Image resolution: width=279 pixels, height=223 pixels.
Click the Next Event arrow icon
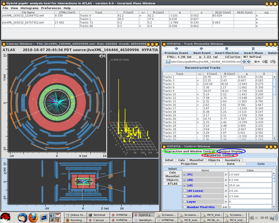click(x=201, y=49)
